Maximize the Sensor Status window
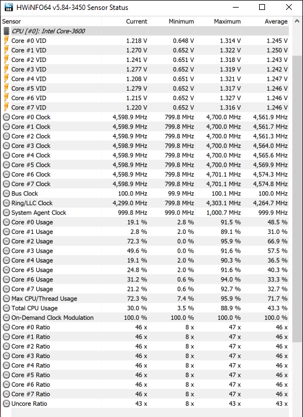This screenshot has width=303, height=417. (x=262, y=7)
